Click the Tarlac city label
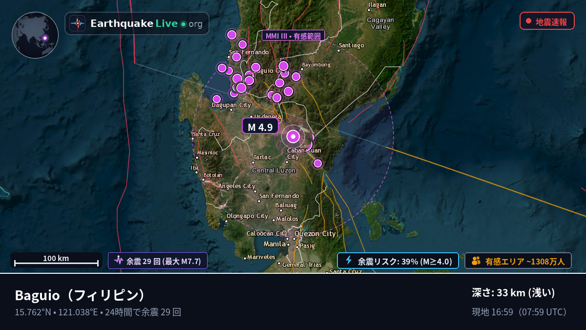The height and width of the screenshot is (330, 586). 262,157
